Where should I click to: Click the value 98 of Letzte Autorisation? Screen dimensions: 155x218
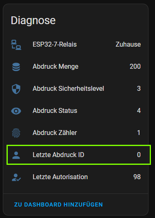[x=137, y=177]
